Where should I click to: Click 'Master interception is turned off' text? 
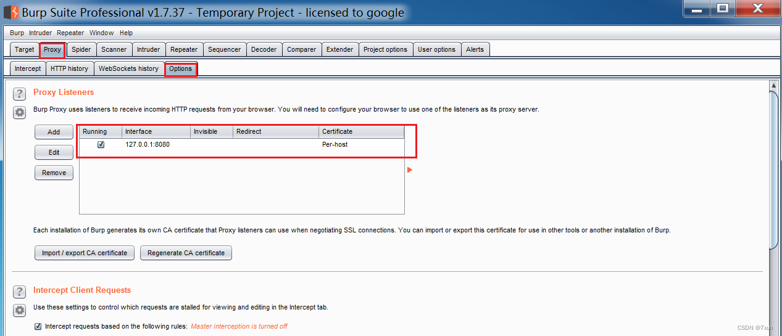coord(239,326)
